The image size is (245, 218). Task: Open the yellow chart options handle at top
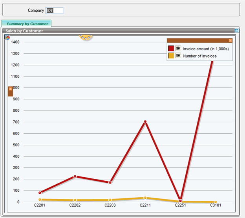coord(86,37)
